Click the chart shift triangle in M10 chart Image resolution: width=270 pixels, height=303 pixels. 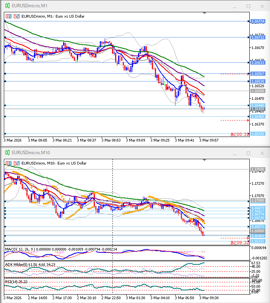(205, 160)
